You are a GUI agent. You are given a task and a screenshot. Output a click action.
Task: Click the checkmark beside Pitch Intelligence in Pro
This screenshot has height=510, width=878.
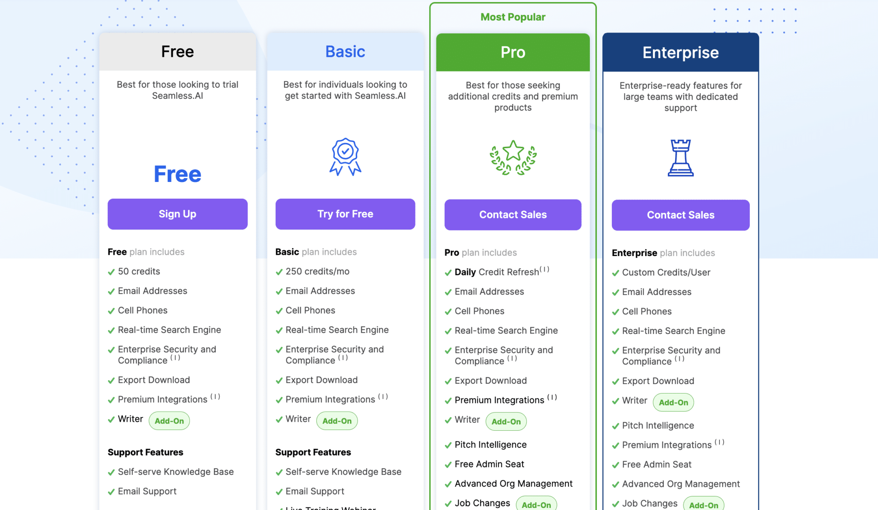pyautogui.click(x=448, y=444)
